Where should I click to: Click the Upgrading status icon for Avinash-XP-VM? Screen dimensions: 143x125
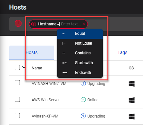tap(83, 116)
